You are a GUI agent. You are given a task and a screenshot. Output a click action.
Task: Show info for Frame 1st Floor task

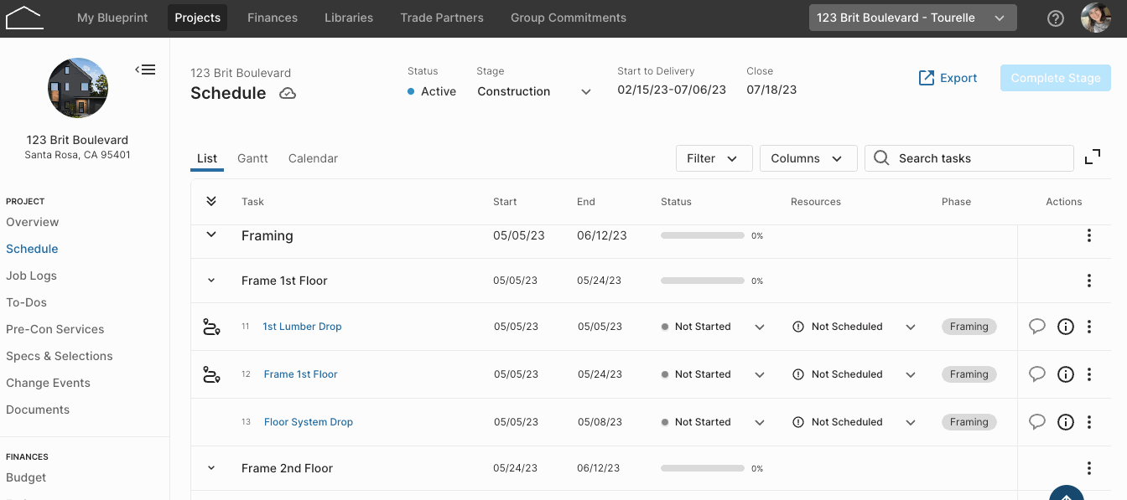click(1065, 374)
